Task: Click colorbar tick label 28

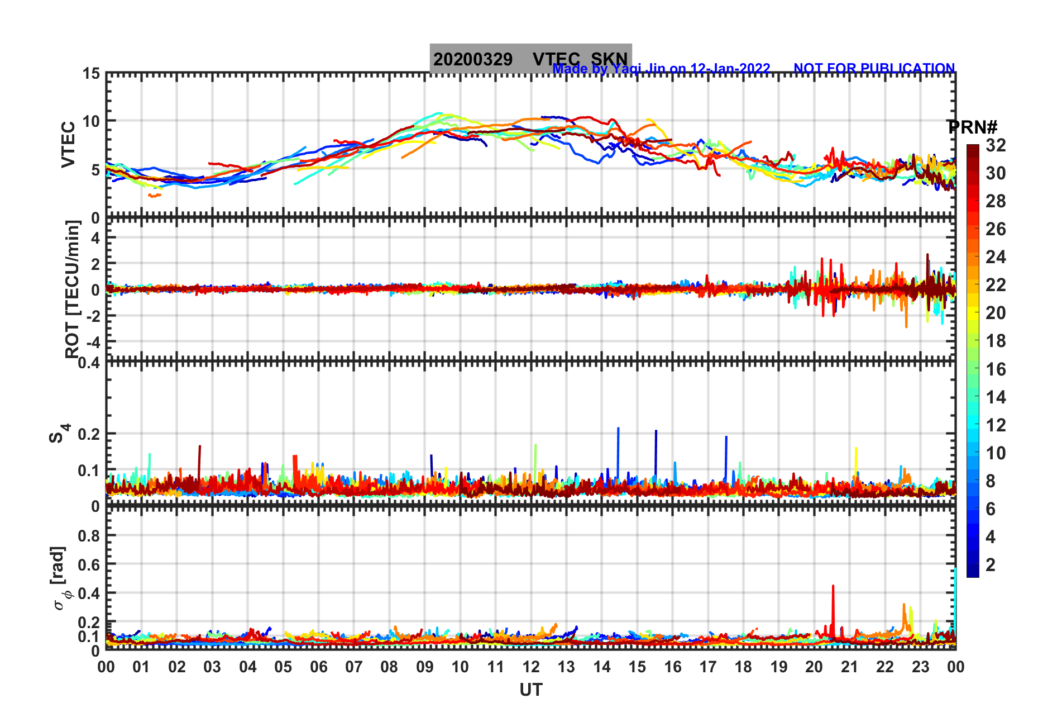Action: tap(996, 202)
